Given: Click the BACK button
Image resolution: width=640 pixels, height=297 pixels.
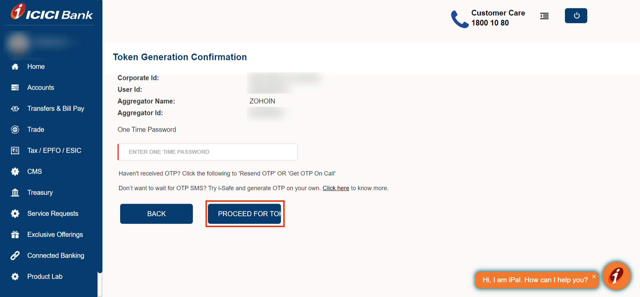Looking at the screenshot, I should coord(156,214).
